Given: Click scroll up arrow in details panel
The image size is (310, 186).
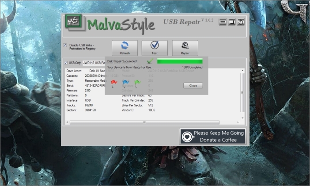Looking at the screenshot, I should coord(242,71).
